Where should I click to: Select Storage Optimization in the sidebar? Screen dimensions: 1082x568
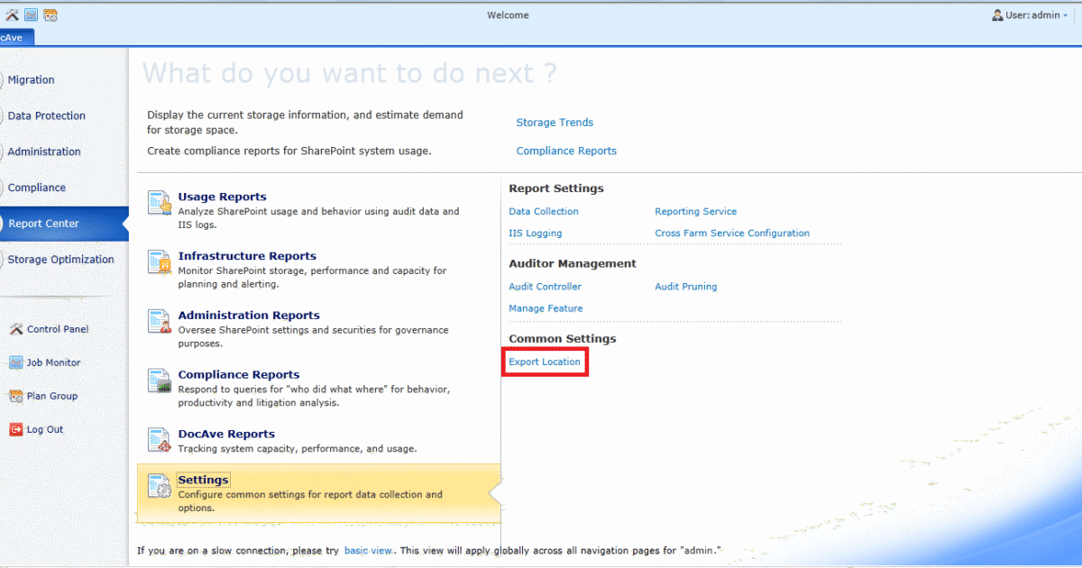(60, 259)
